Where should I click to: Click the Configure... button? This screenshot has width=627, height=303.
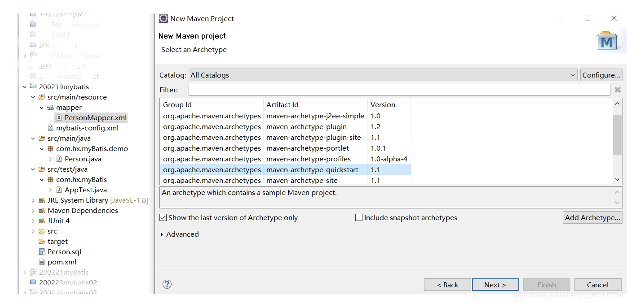point(601,75)
